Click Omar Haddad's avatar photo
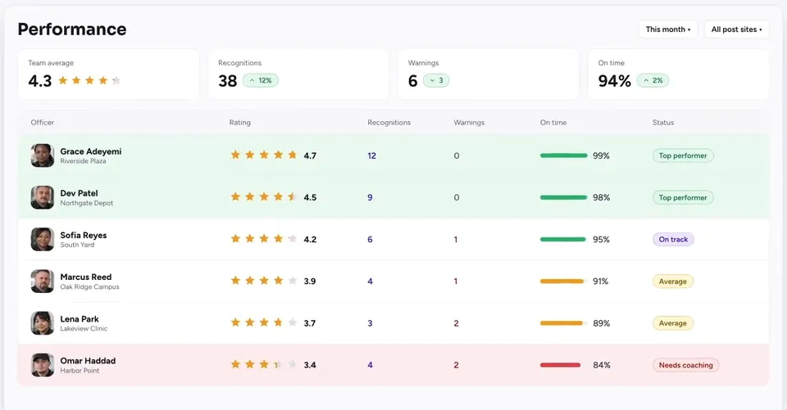Image resolution: width=787 pixels, height=410 pixels. [42, 365]
